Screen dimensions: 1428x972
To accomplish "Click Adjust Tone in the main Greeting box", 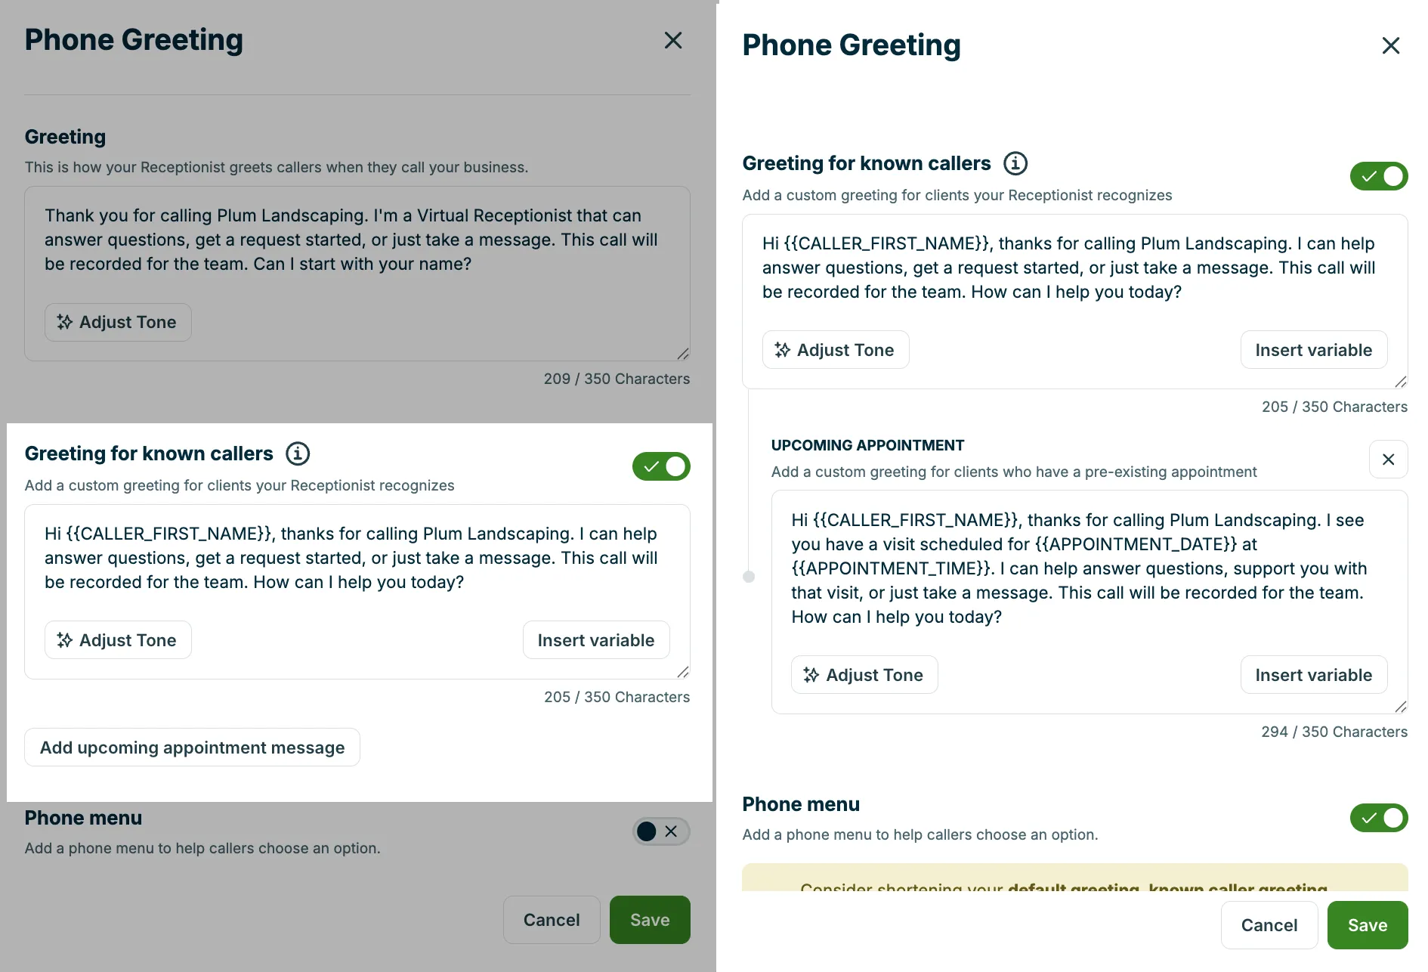I will pos(118,323).
